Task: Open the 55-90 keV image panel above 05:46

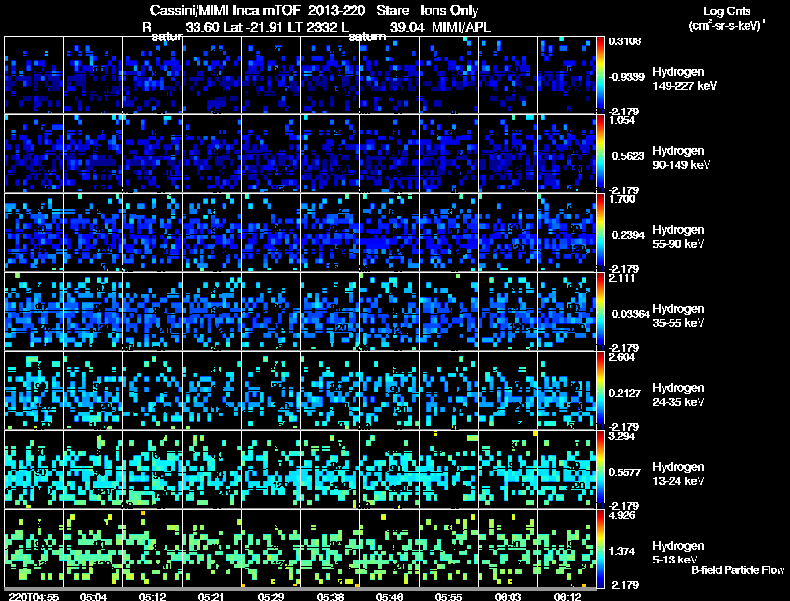Action: pyautogui.click(x=389, y=233)
